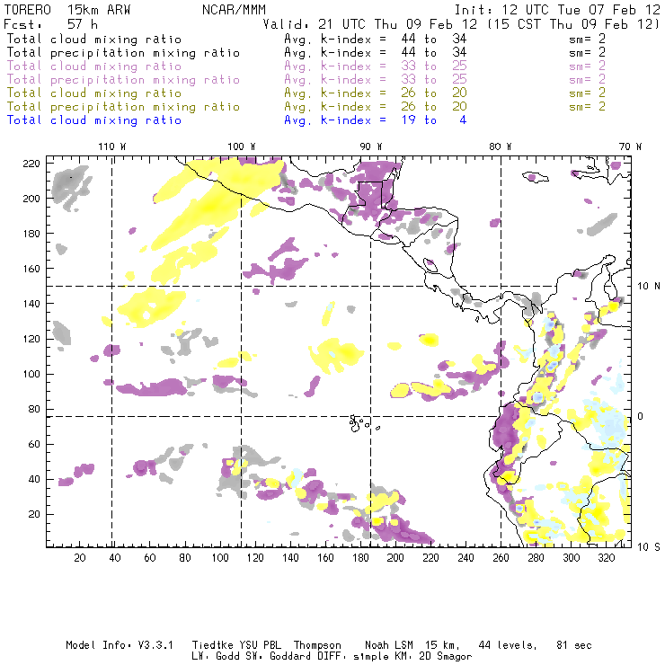Select the "NCAR/MMM" header label

coord(235,10)
